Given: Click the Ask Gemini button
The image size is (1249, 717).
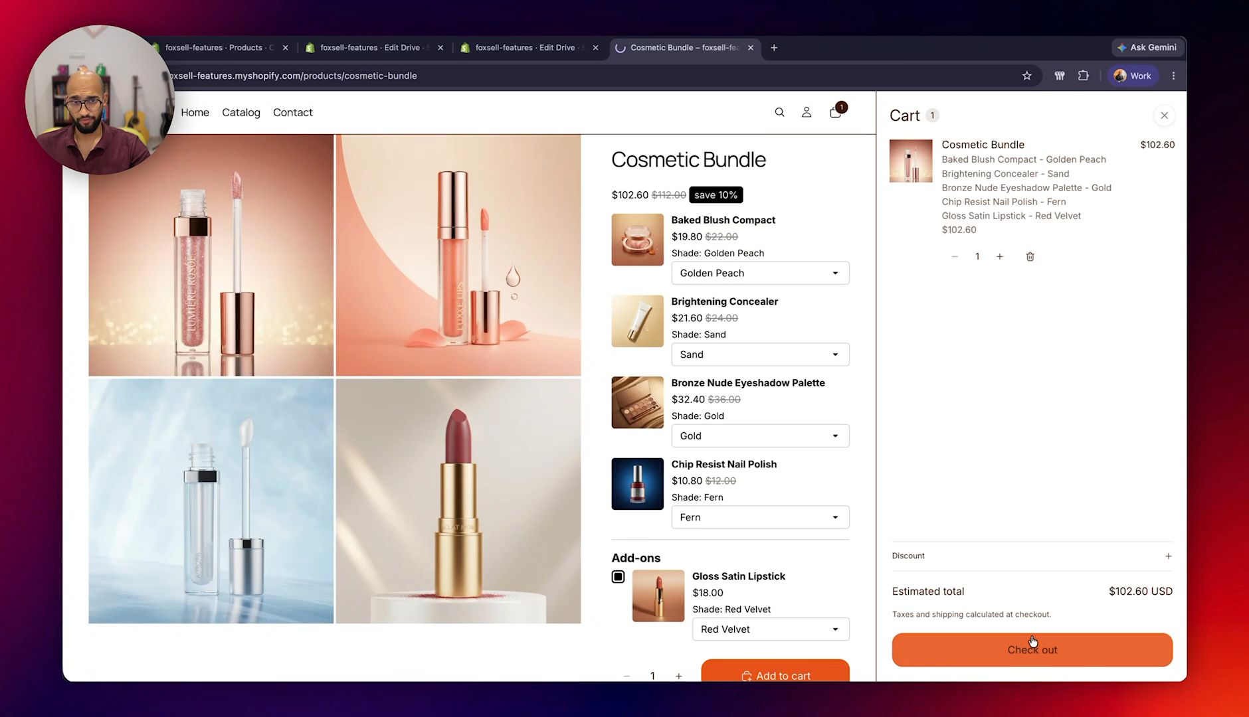Looking at the screenshot, I should coord(1147,47).
